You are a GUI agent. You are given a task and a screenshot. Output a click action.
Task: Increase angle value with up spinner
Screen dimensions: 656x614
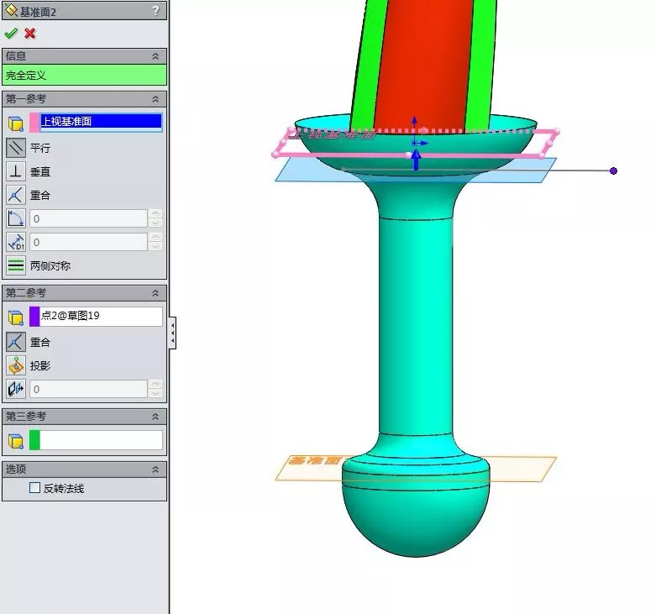pyautogui.click(x=155, y=213)
